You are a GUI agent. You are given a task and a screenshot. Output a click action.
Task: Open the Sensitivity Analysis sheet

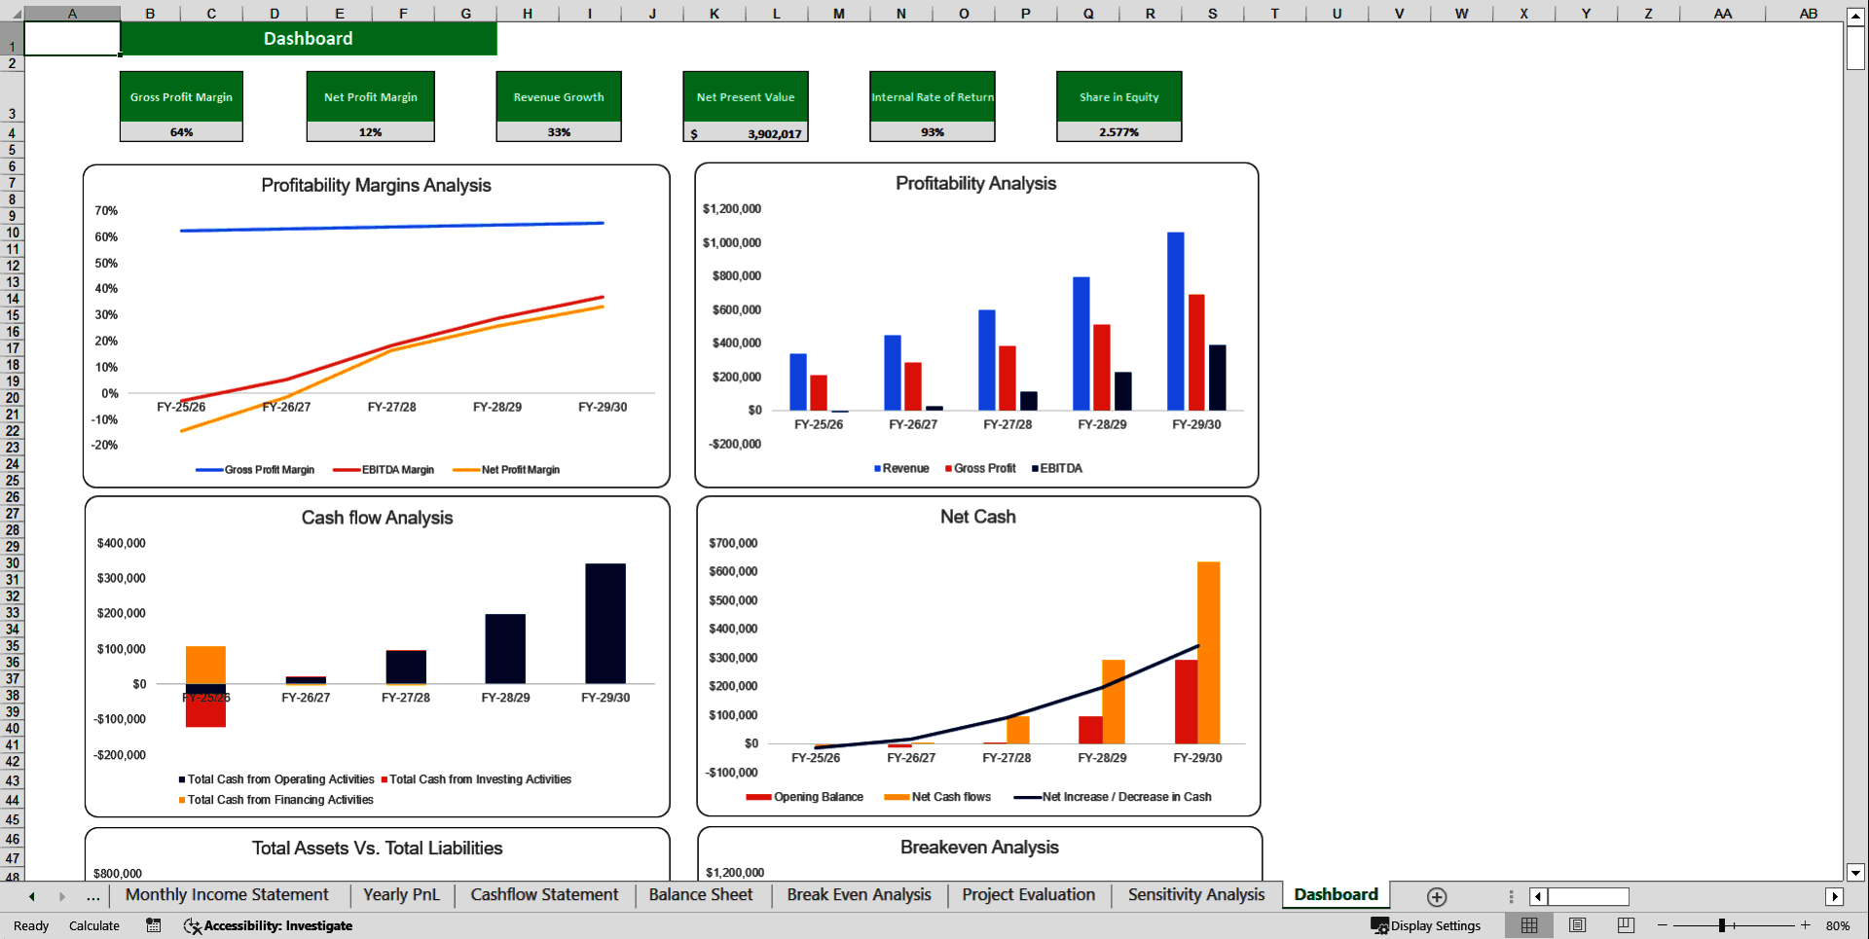(1195, 894)
